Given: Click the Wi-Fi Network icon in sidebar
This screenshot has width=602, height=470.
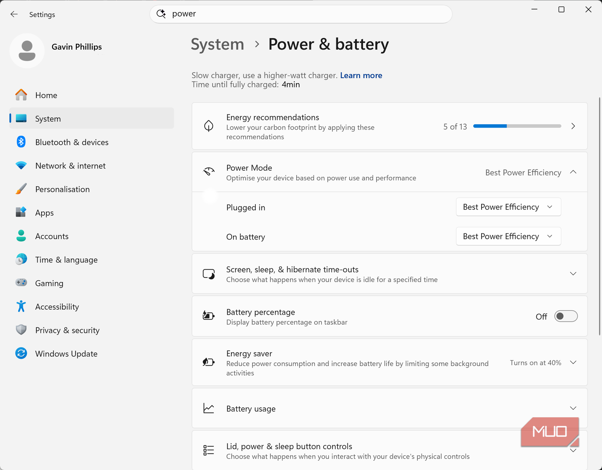Looking at the screenshot, I should click(21, 165).
